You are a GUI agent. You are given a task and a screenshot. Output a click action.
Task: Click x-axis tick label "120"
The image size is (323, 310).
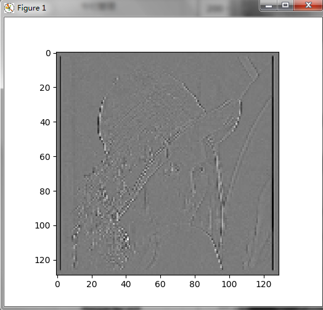click(x=263, y=285)
